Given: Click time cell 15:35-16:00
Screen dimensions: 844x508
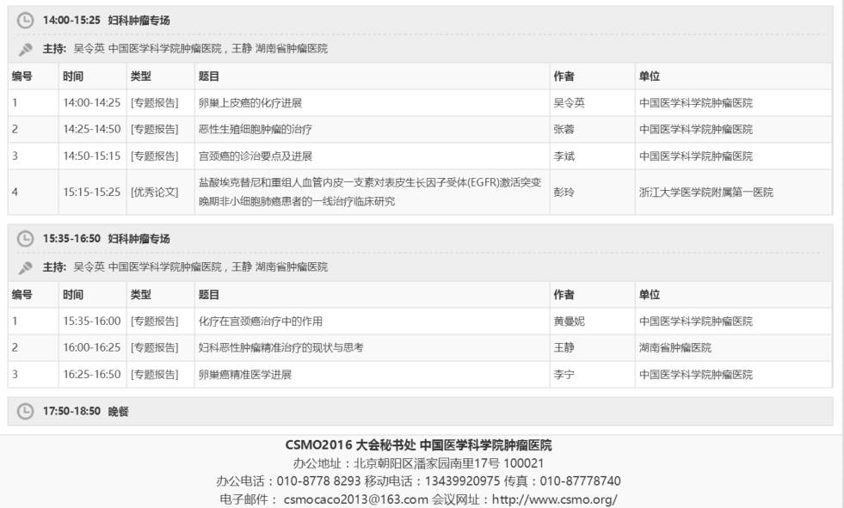Looking at the screenshot, I should pos(91,321).
